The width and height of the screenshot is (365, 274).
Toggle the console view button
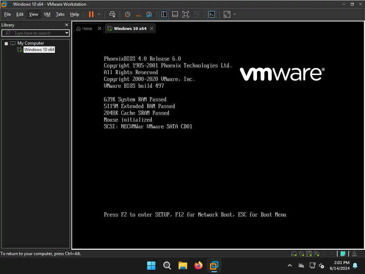click(212, 14)
